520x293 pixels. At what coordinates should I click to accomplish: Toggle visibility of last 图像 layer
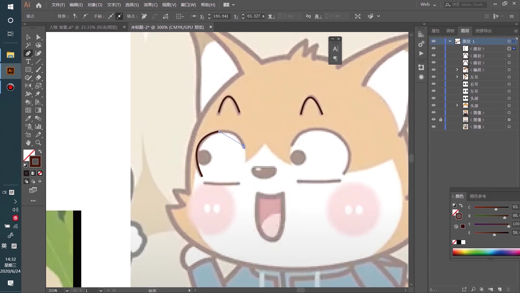pyautogui.click(x=434, y=127)
